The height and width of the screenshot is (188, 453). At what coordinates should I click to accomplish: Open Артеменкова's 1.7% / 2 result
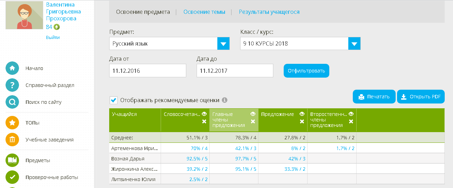point(345,148)
